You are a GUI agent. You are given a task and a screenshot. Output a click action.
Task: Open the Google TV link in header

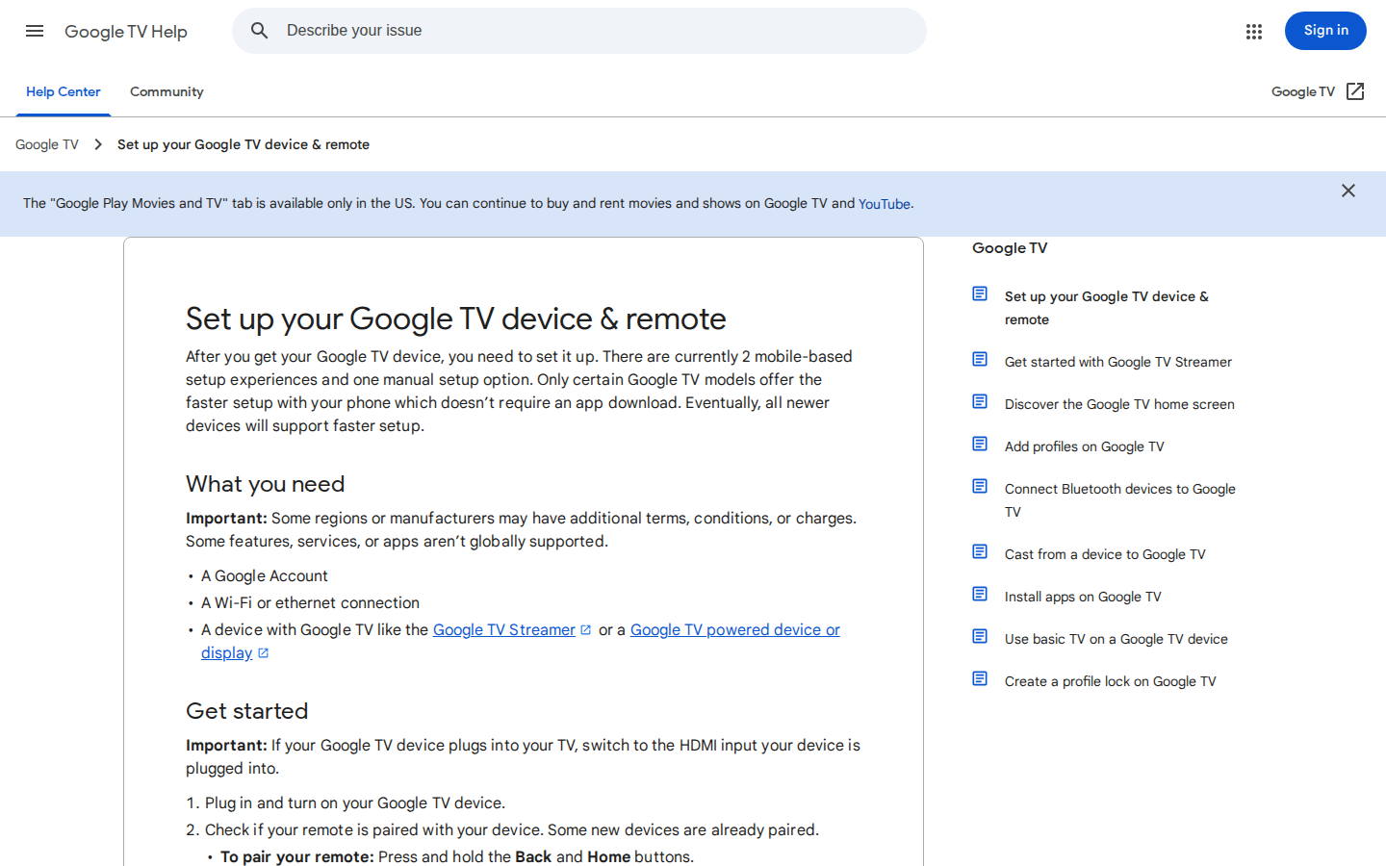[1302, 92]
